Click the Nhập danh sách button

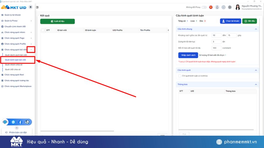(x=188, y=55)
